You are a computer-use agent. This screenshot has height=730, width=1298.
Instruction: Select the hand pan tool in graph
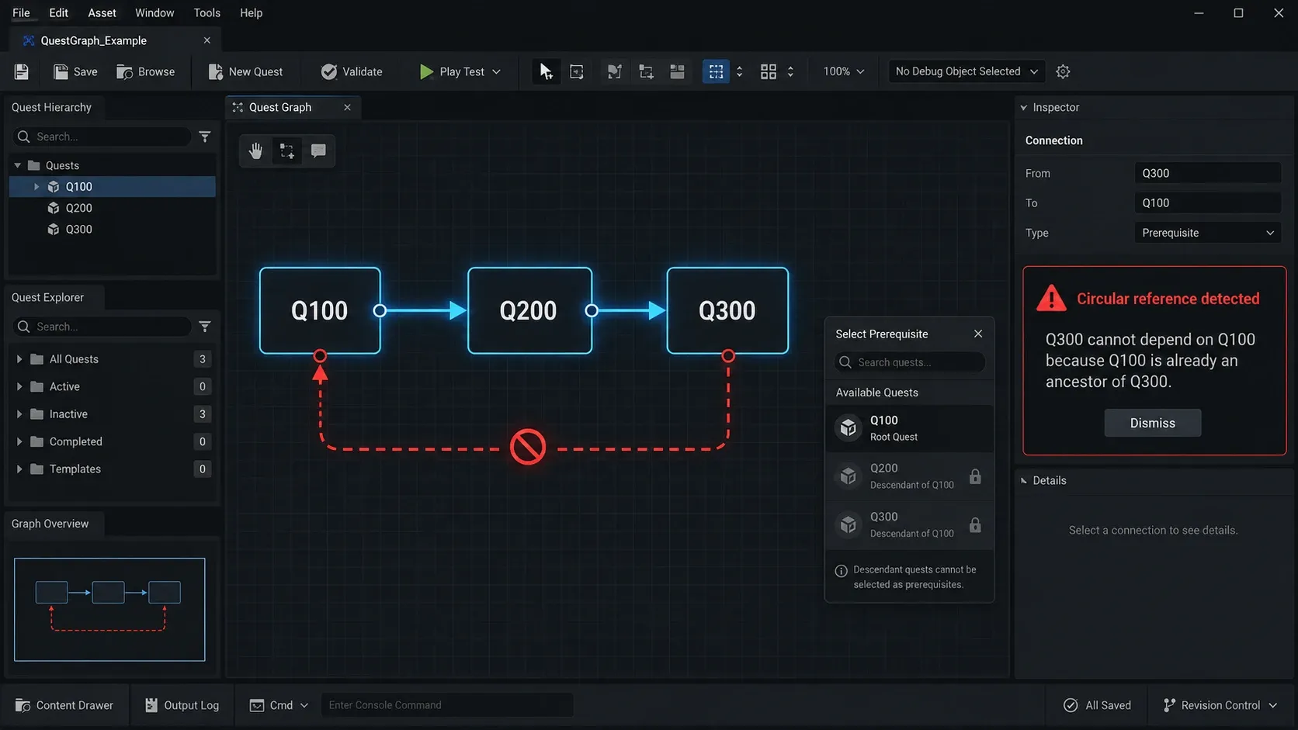click(255, 151)
